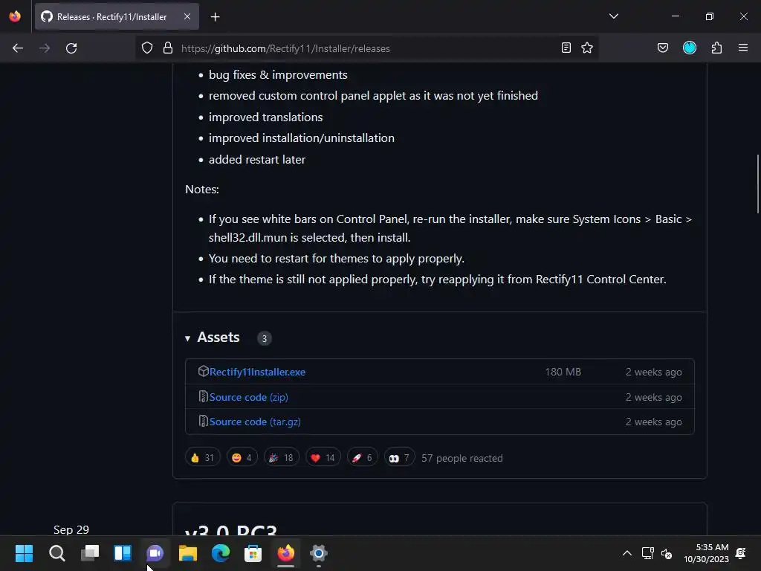This screenshot has height=571, width=761.
Task: Go back to the previous page
Action: click(x=18, y=48)
